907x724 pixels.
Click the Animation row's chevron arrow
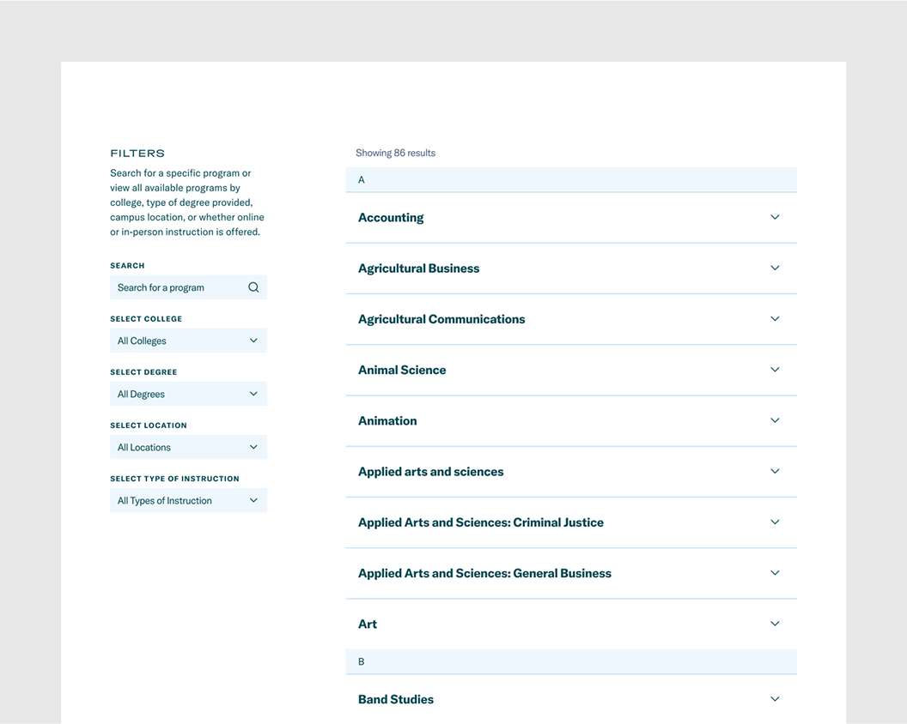[x=775, y=420]
